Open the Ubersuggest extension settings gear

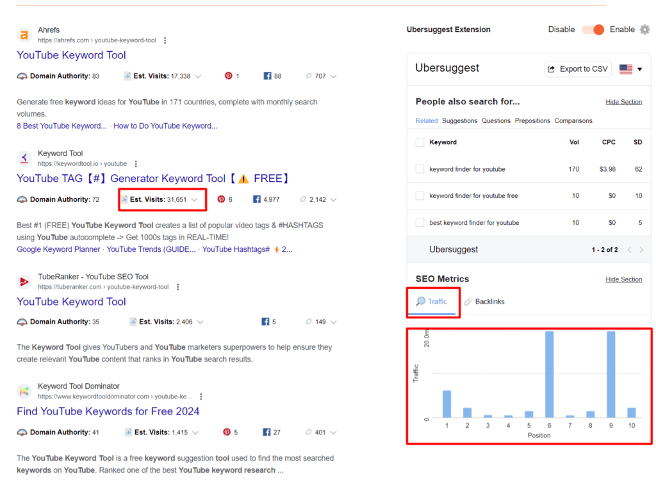coord(646,29)
